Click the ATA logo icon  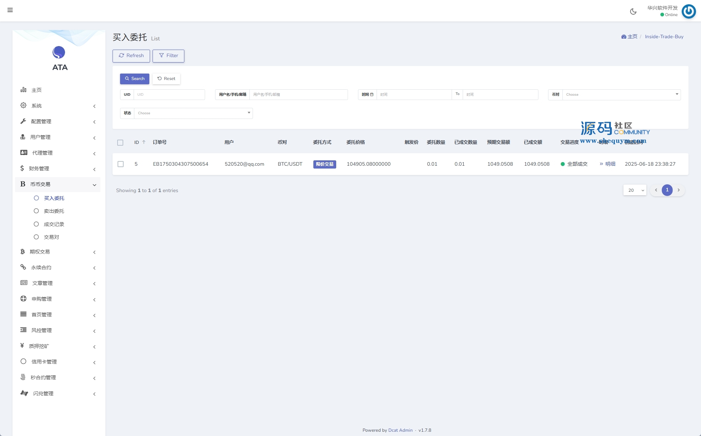59,52
